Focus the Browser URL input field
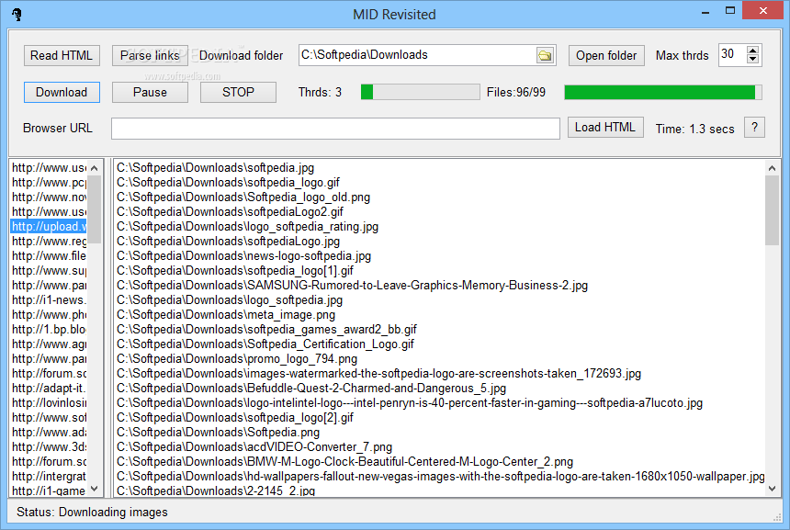The height and width of the screenshot is (530, 790). click(335, 129)
